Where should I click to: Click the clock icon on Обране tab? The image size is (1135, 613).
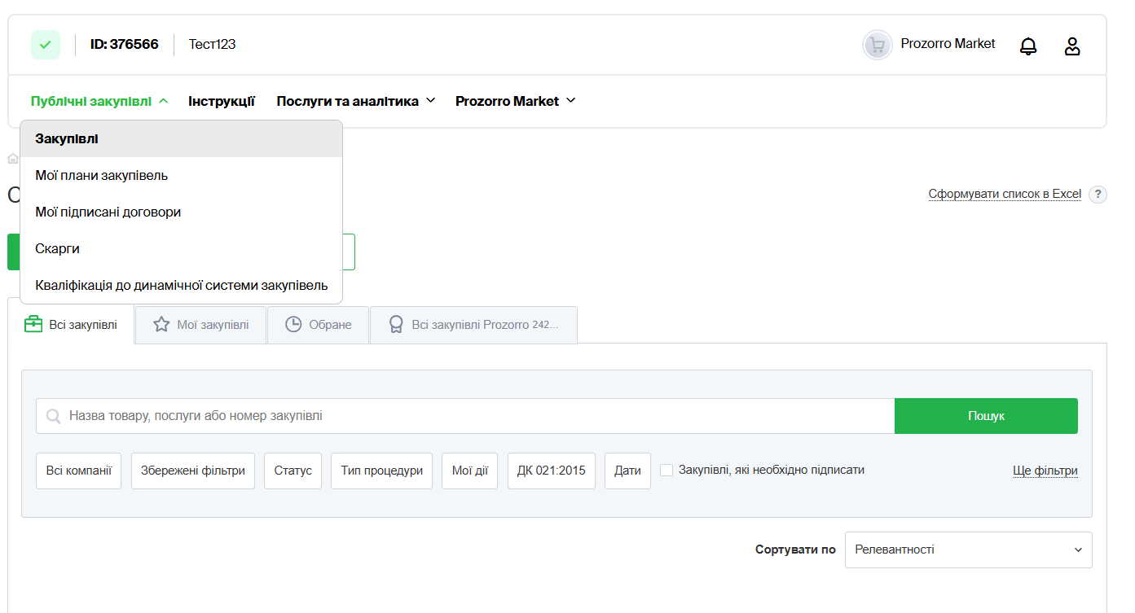pos(293,325)
